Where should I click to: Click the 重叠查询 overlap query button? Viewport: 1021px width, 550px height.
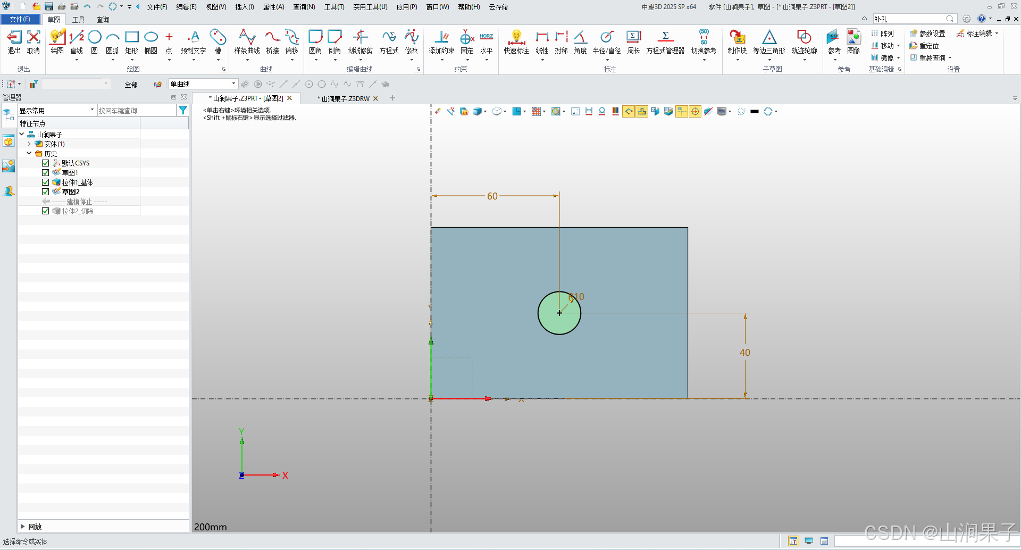tap(927, 58)
